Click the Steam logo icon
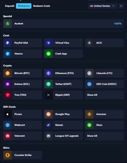The image size is (127, 163). click(48, 125)
